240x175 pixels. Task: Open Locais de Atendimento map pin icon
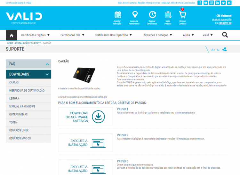click(x=135, y=15)
